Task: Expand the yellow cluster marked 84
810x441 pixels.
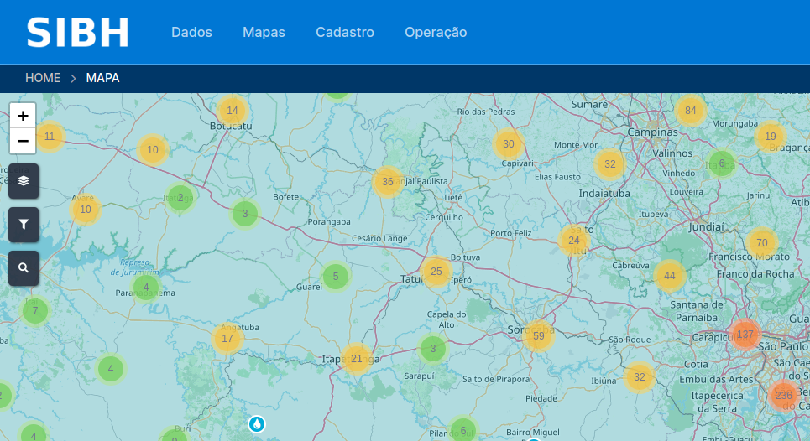Action: [691, 111]
